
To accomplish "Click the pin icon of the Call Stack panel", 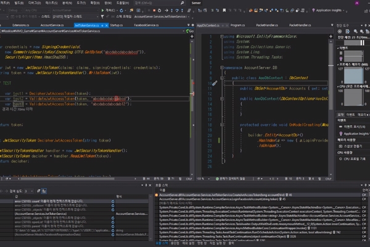I will pos(365,185).
